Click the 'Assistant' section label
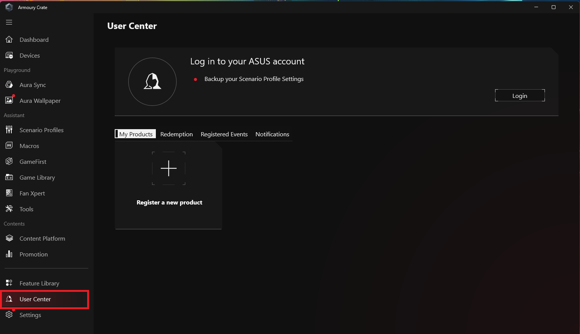 14,115
